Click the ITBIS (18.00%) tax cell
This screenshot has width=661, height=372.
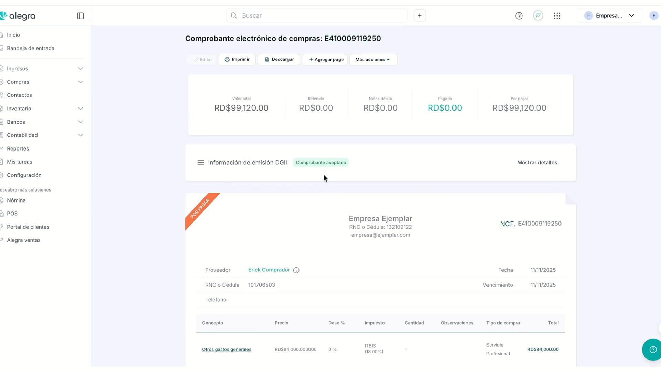pyautogui.click(x=374, y=349)
